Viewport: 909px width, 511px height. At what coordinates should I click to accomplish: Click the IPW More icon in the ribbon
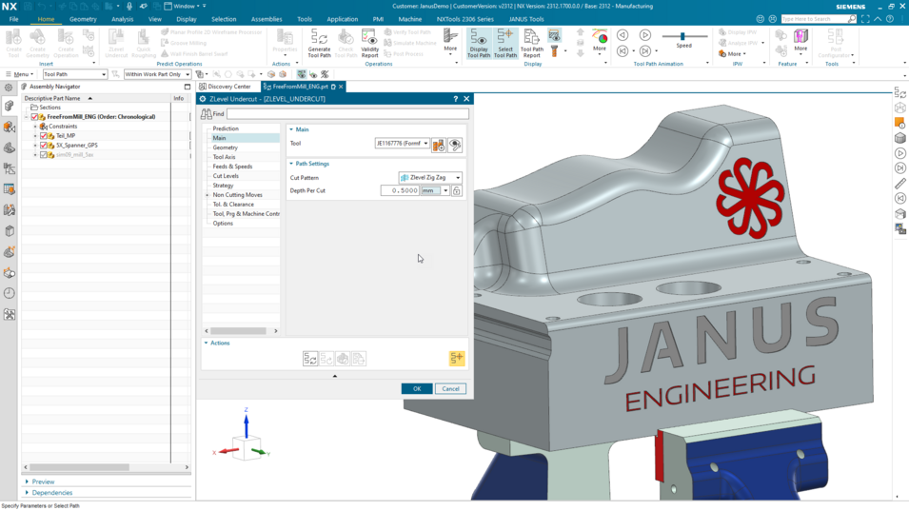tap(732, 54)
